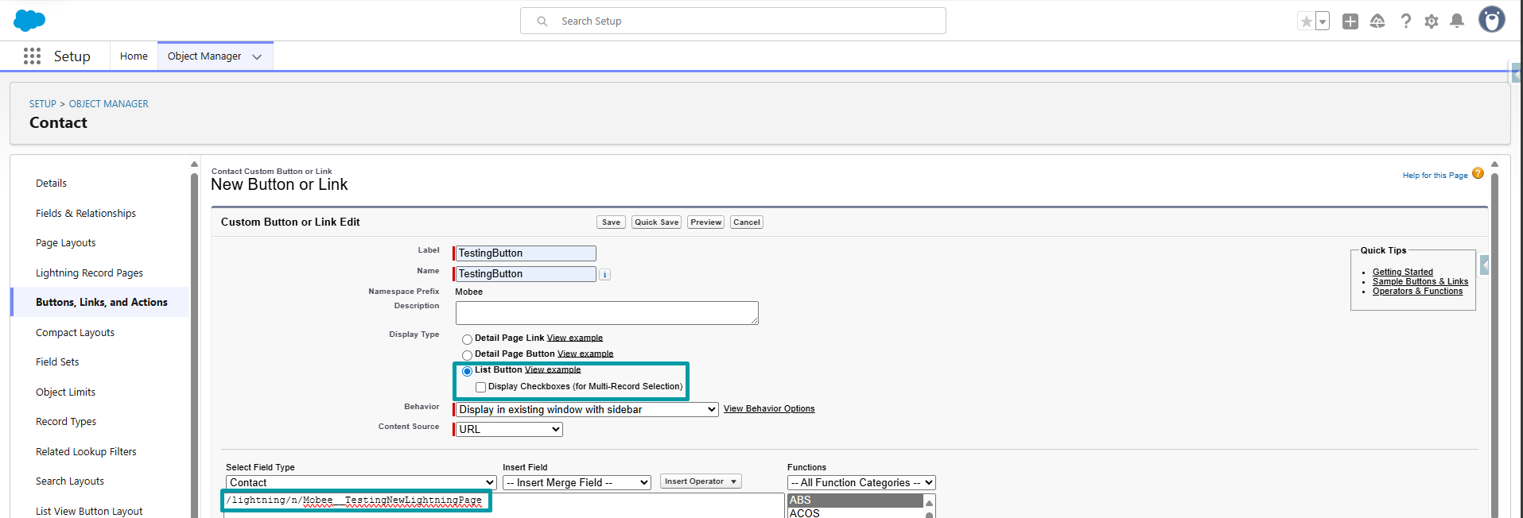This screenshot has height=518, width=1523.
Task: Click the Name field info icon
Action: point(604,275)
